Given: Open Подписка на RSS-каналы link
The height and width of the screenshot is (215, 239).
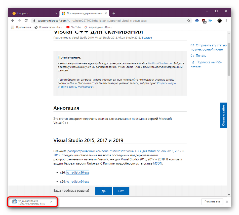Looking at the screenshot, I should tap(206, 64).
